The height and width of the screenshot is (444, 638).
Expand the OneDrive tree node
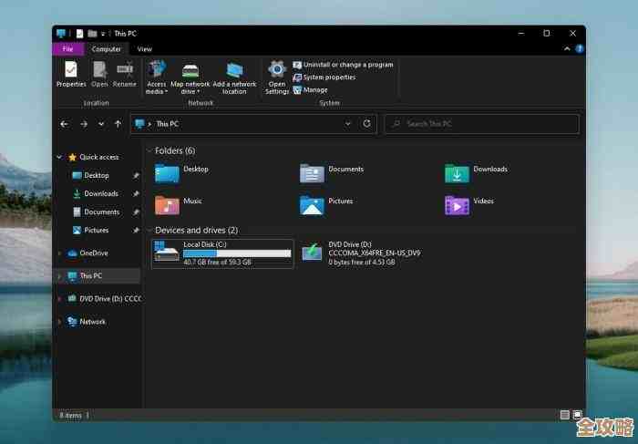[60, 253]
